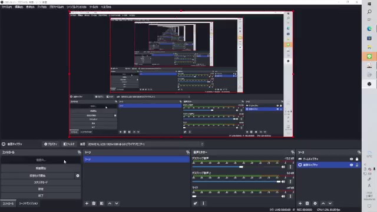Click the スタジオモード button
The image size is (377, 212).
point(41,183)
